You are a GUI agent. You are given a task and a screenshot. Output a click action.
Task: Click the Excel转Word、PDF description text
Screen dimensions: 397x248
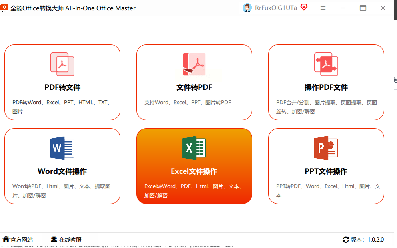[x=193, y=191]
